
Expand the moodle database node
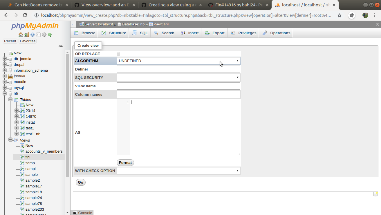(x=5, y=82)
